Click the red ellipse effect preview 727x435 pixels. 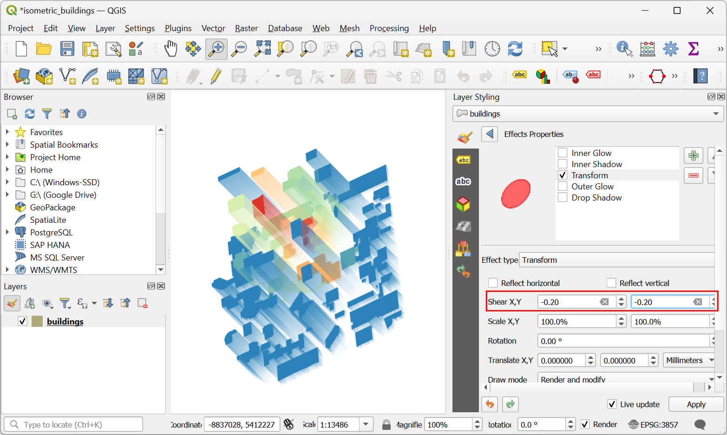(x=516, y=194)
